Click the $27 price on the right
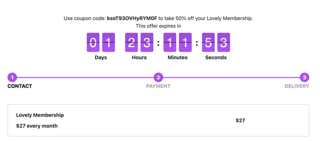320x142 pixels. pos(240,120)
